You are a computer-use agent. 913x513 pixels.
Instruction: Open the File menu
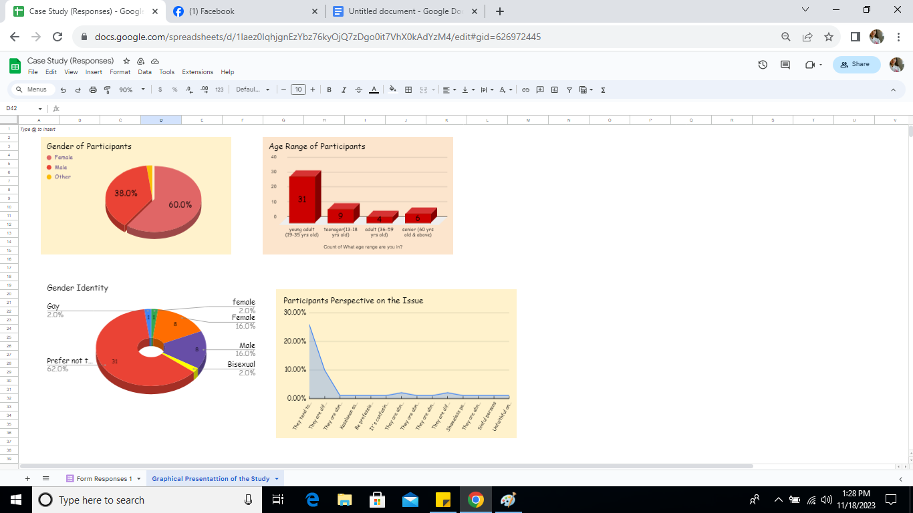pyautogui.click(x=33, y=72)
